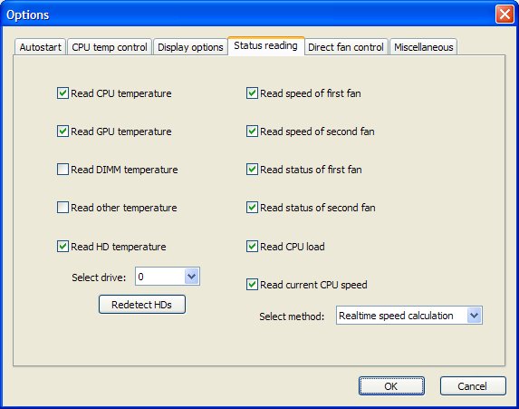Screen dimensions: 519x409
Task: Open the CPU temp control tab
Action: click(110, 47)
